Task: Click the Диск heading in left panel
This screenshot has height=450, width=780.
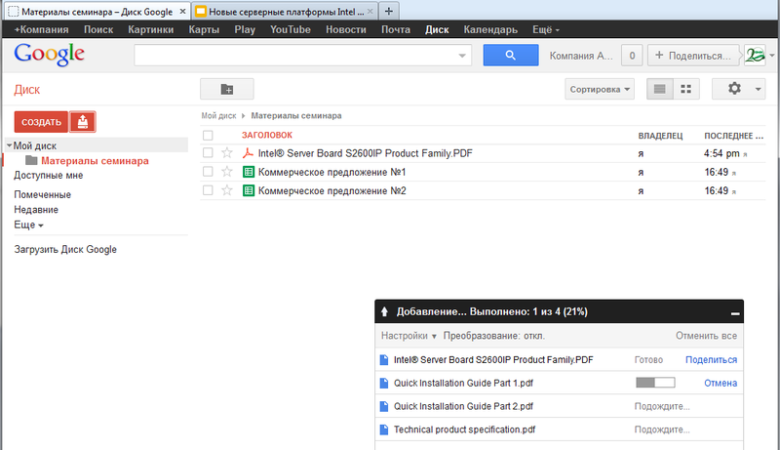Action: pyautogui.click(x=27, y=90)
